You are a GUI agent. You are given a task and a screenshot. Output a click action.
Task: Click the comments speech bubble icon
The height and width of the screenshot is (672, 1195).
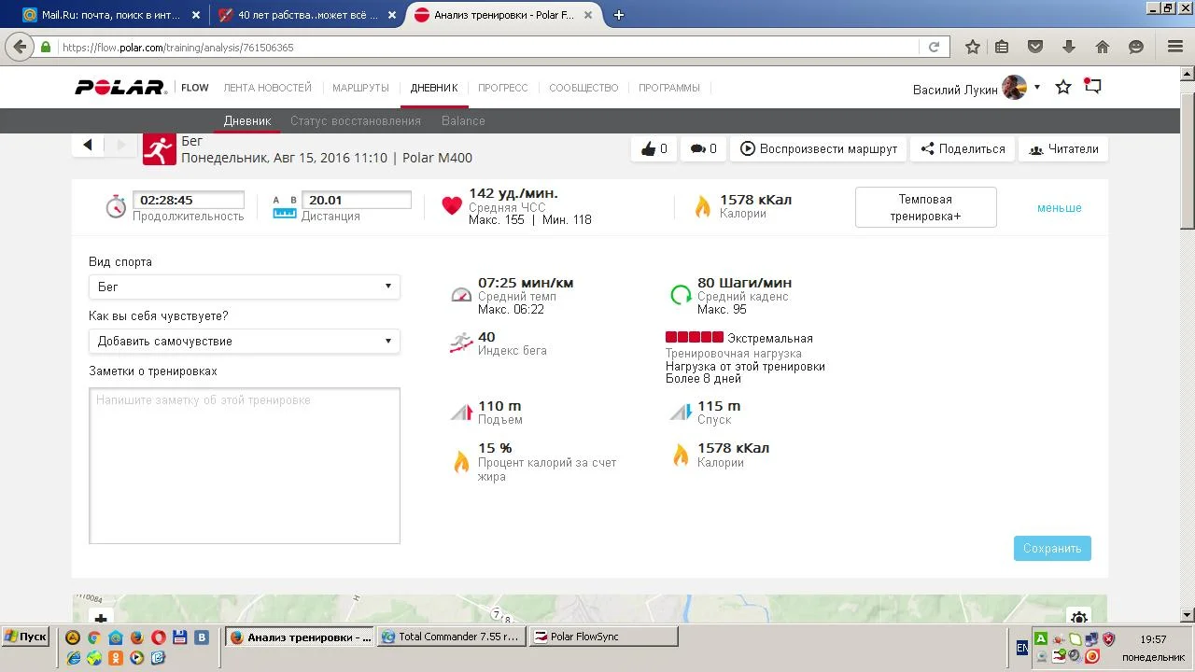tap(697, 148)
